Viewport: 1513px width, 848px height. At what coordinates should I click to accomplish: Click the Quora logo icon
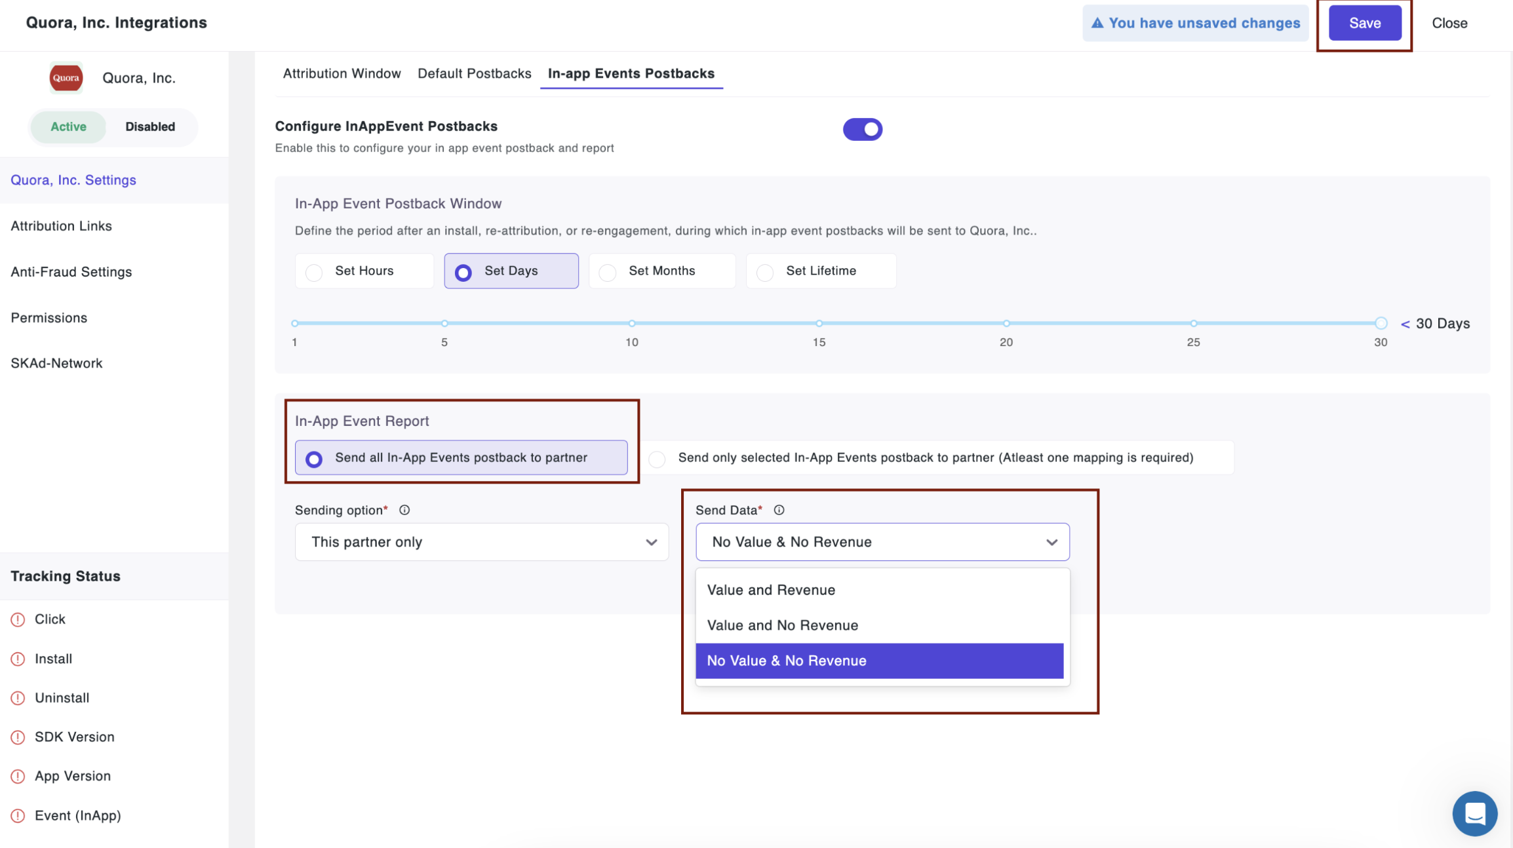[x=66, y=77]
